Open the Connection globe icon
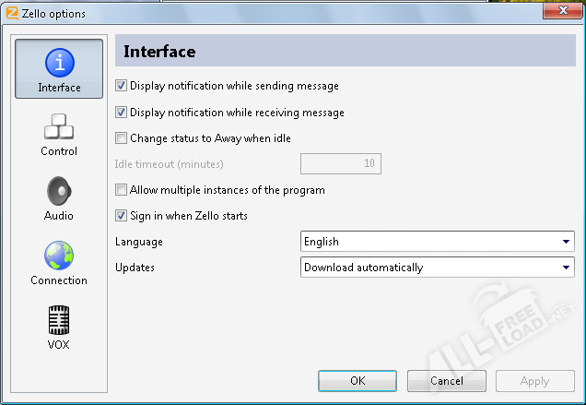The height and width of the screenshot is (405, 586). click(59, 255)
